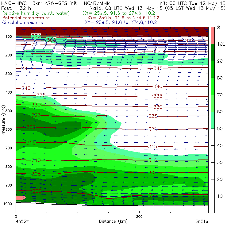Click the pressure axis "900" tick label
227x227 pixels.
pyautogui.click(x=9, y=185)
